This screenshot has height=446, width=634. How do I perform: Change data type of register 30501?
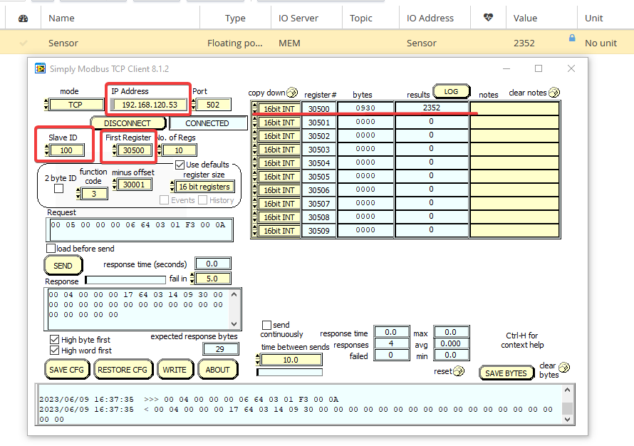click(x=279, y=123)
